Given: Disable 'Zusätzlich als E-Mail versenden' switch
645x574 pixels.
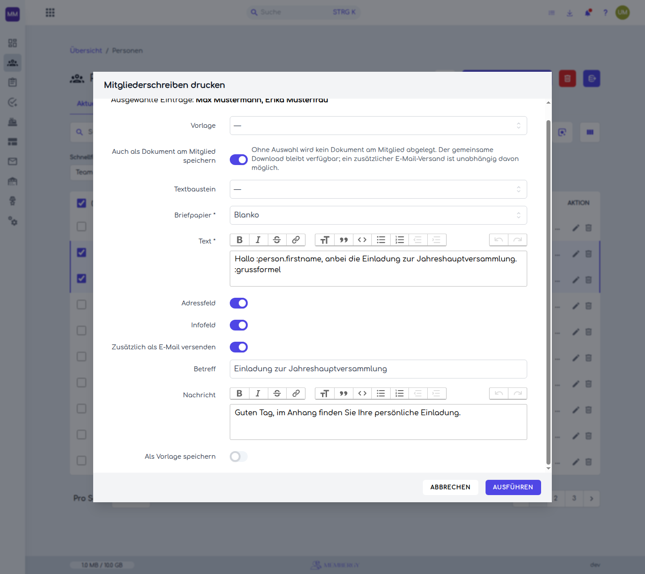Looking at the screenshot, I should (x=239, y=347).
